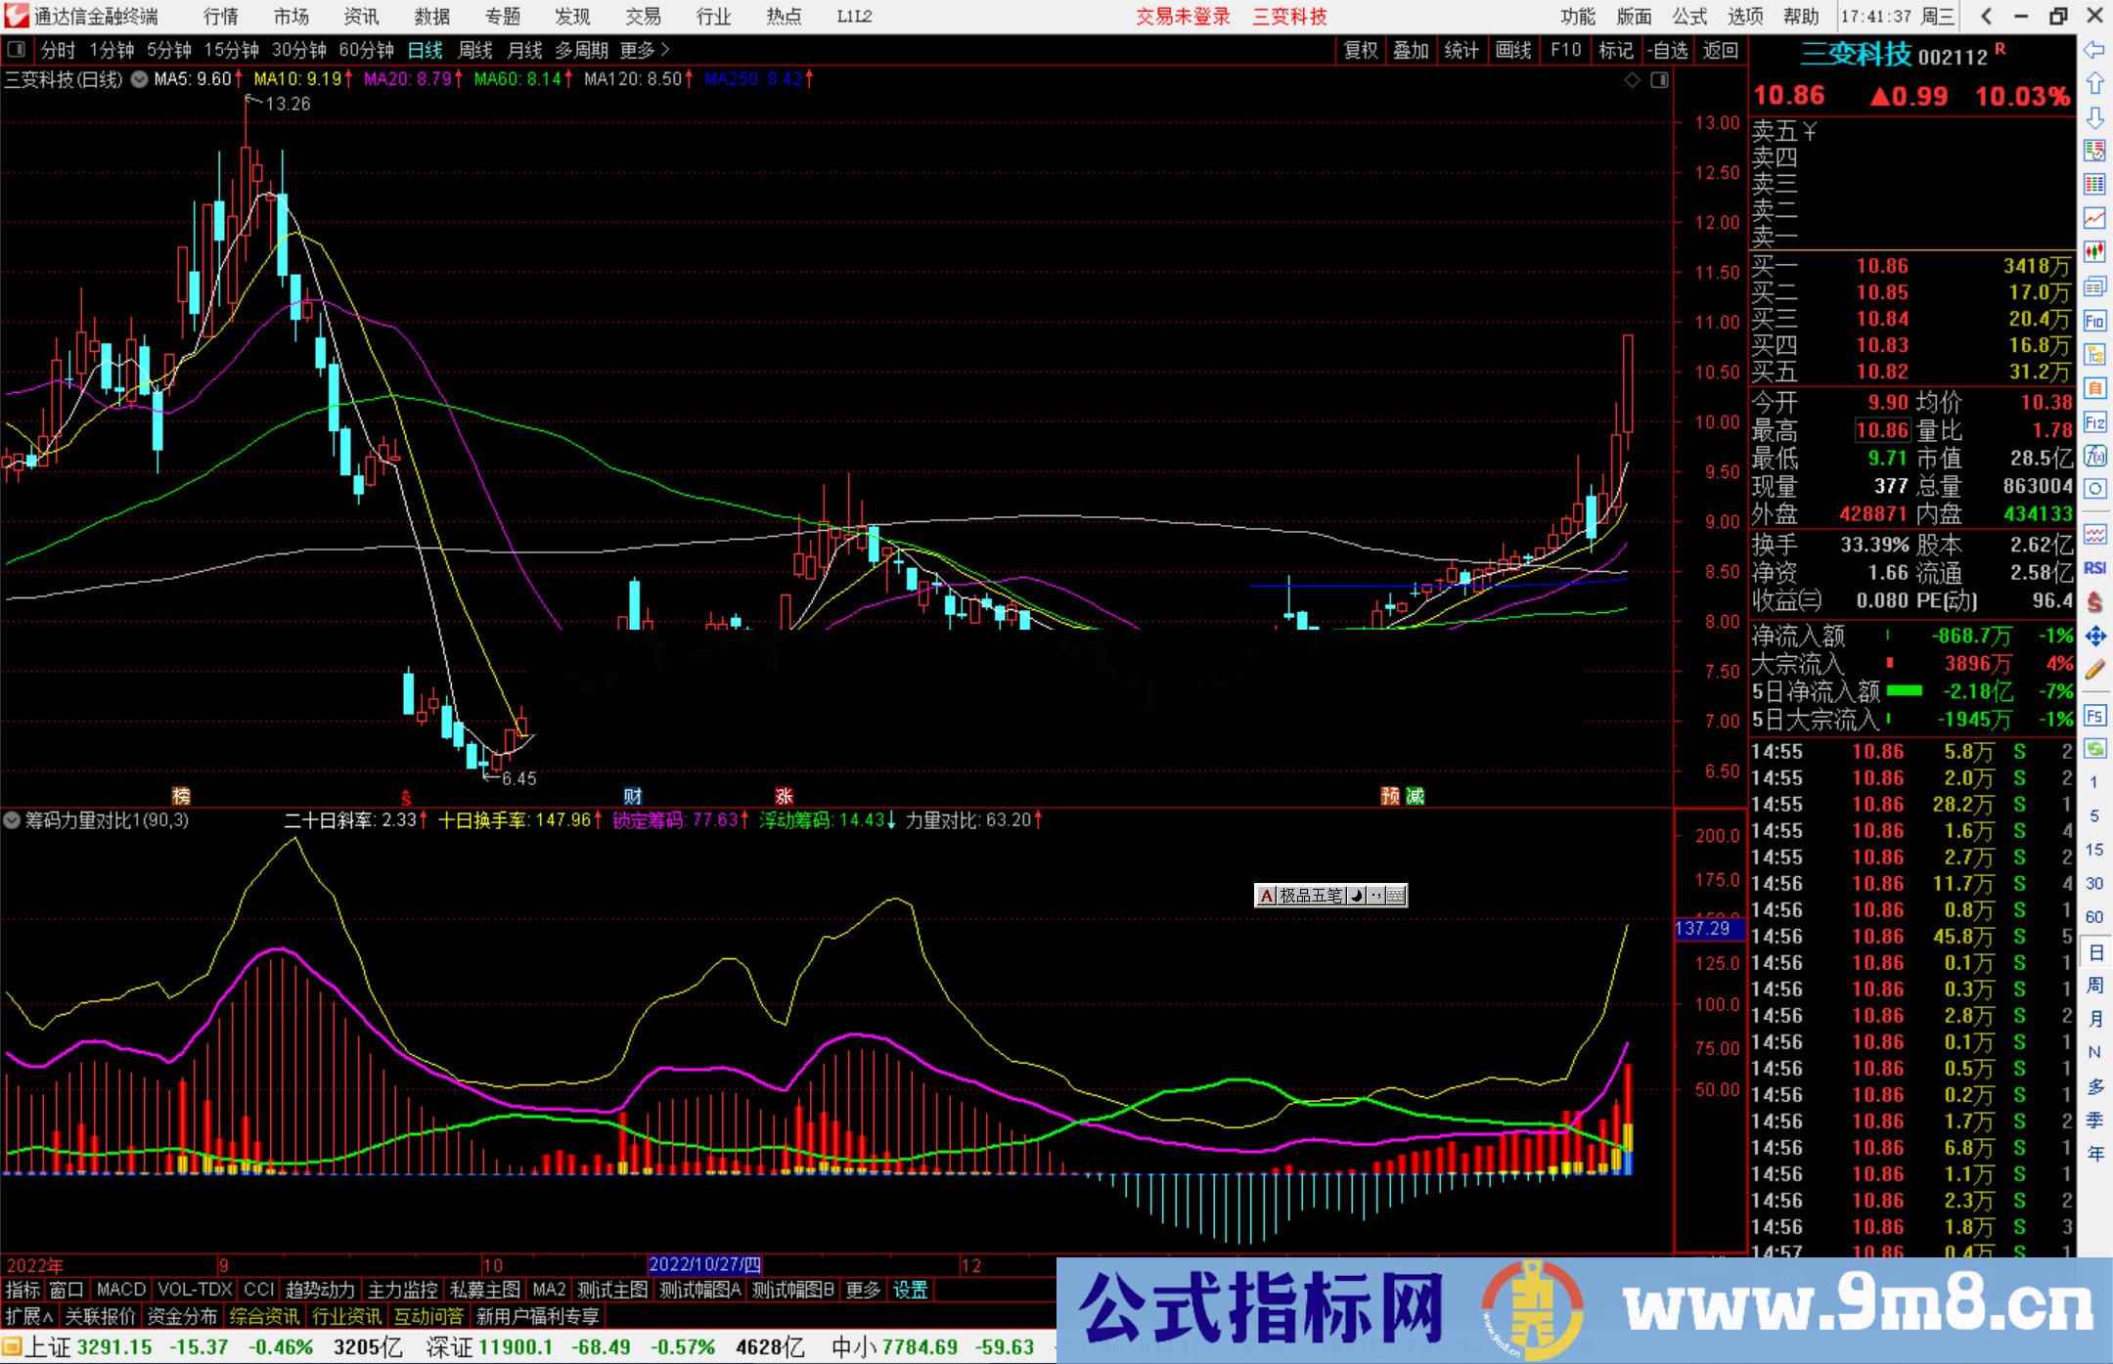Toggle the chart window layout icon
This screenshot has width=2113, height=1364.
[1659, 80]
